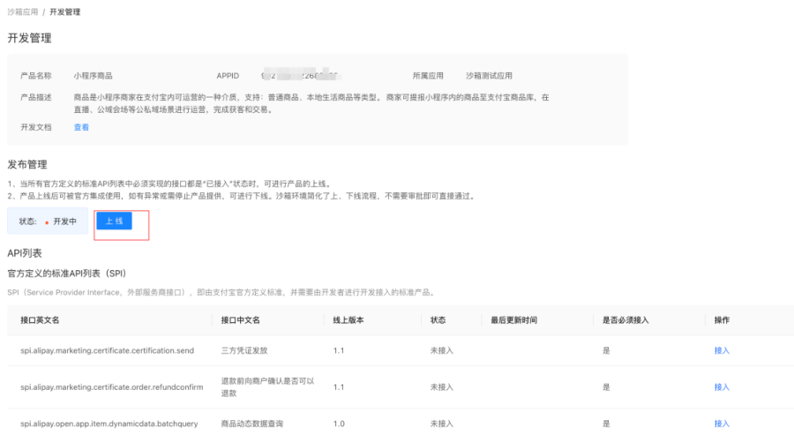Select the 开发管理 breadcrumb item
Viewport: 794px width, 435px height.
[x=64, y=11]
